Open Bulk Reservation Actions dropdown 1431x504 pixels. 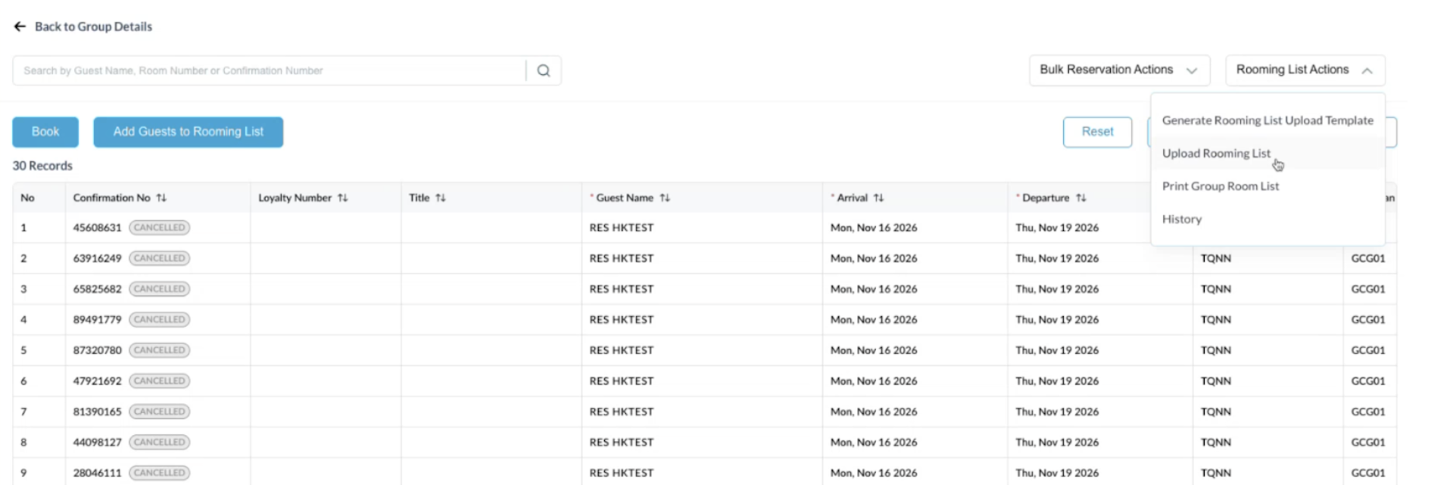[1118, 70]
